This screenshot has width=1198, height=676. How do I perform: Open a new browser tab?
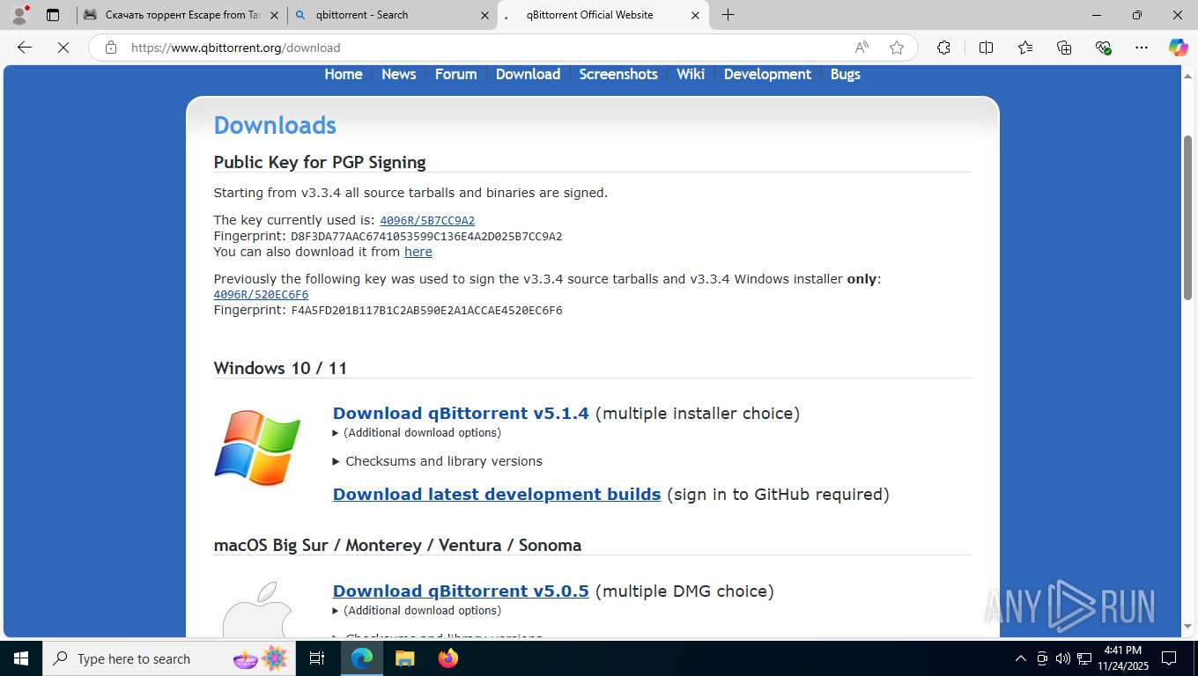(728, 15)
